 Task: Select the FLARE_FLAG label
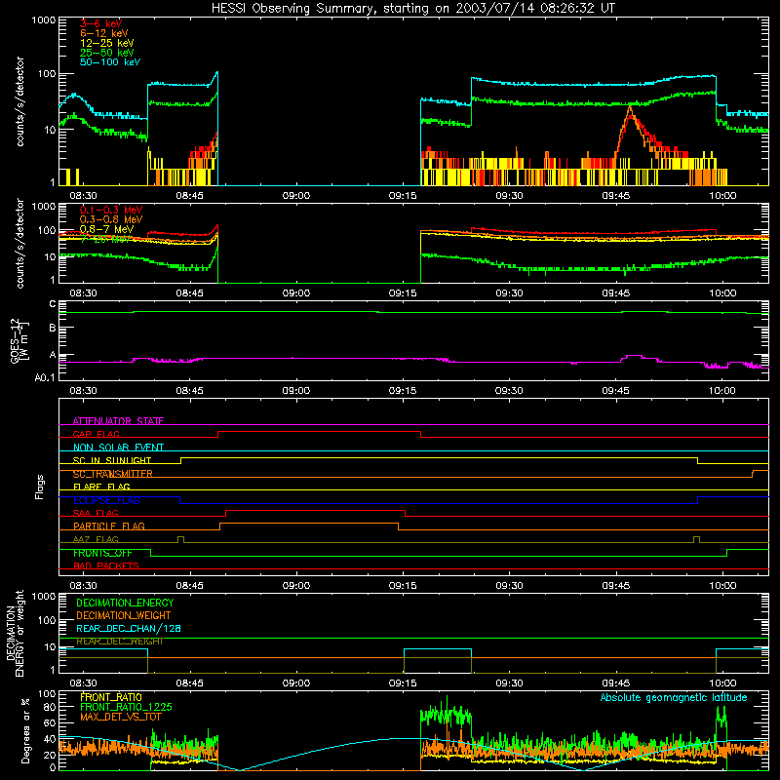tap(101, 487)
